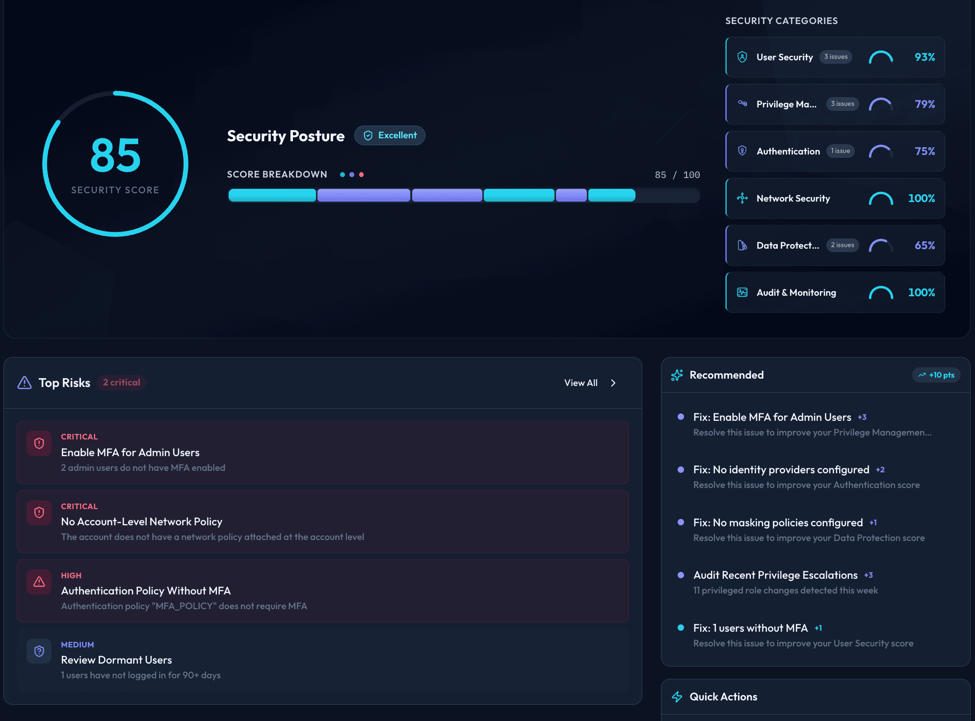Select the Data Protection file-lock icon
The width and height of the screenshot is (975, 721).
(742, 245)
